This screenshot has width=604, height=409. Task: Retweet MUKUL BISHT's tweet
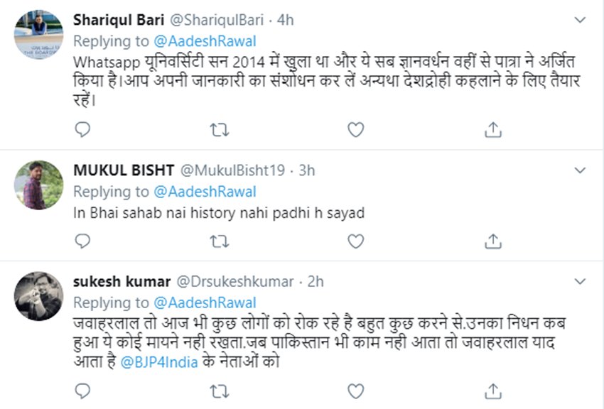[220, 241]
